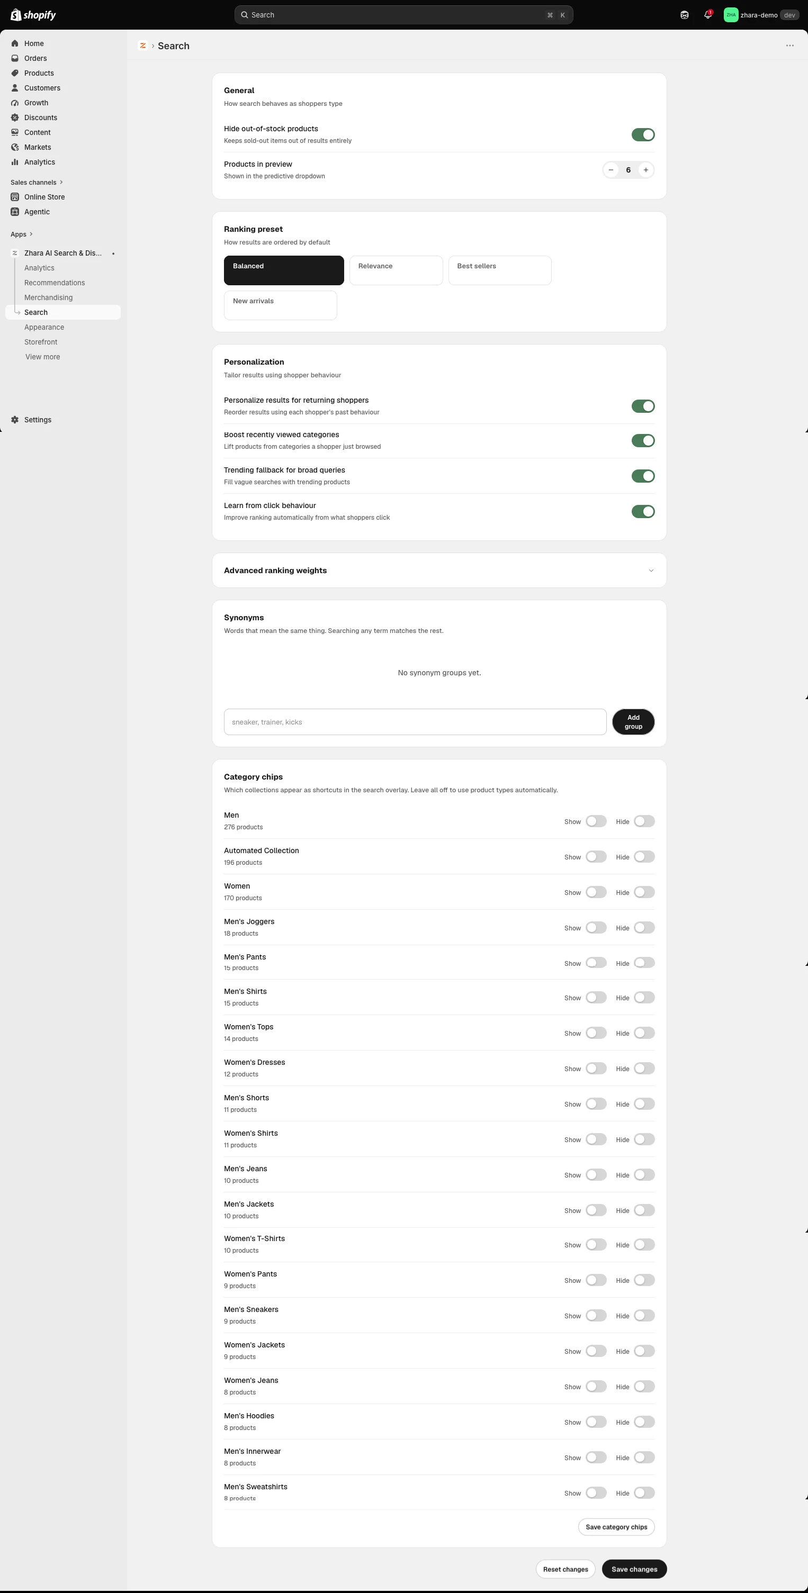
Task: Click the Markets globe icon
Action: click(x=15, y=147)
